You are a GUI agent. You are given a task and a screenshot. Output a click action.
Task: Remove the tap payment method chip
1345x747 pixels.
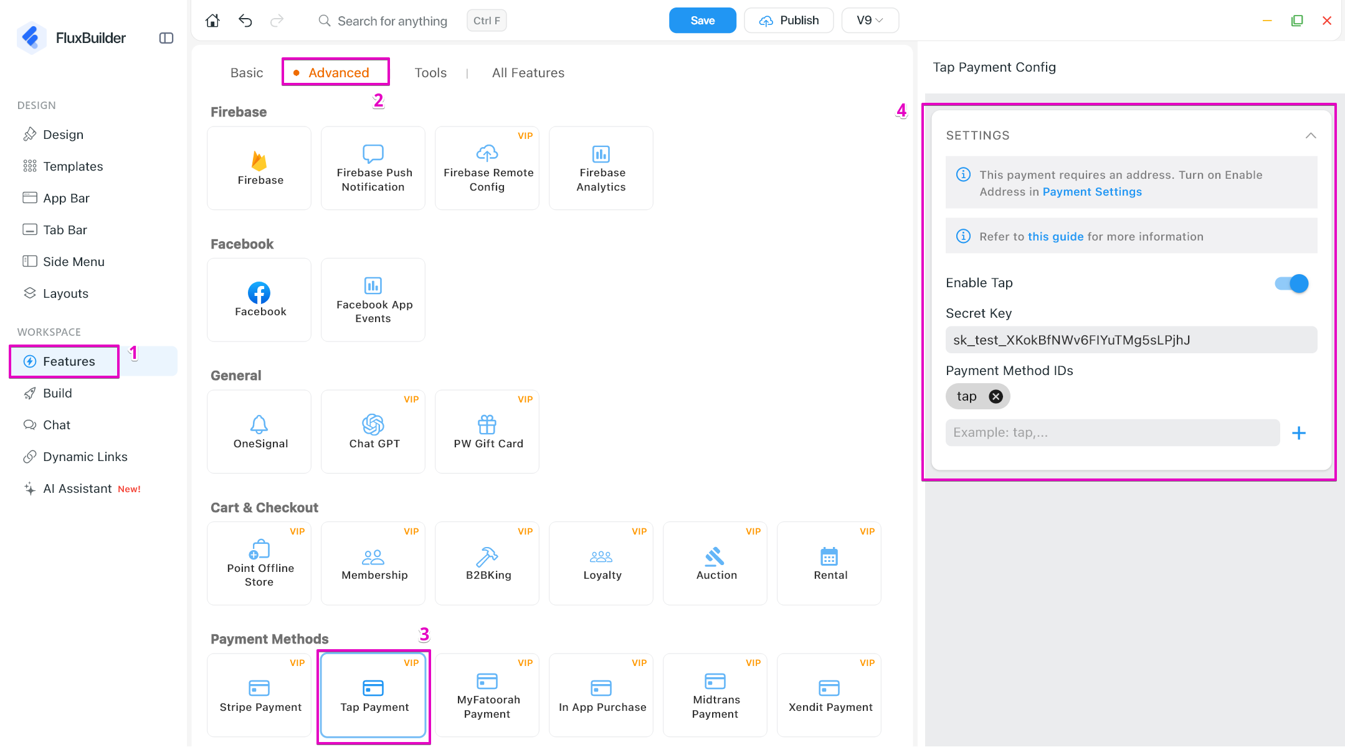pyautogui.click(x=996, y=396)
